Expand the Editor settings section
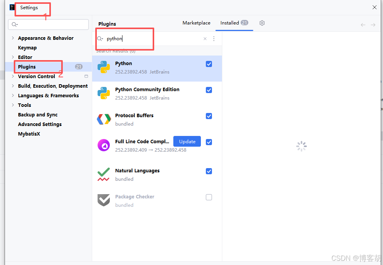This screenshot has width=383, height=265. click(13, 57)
